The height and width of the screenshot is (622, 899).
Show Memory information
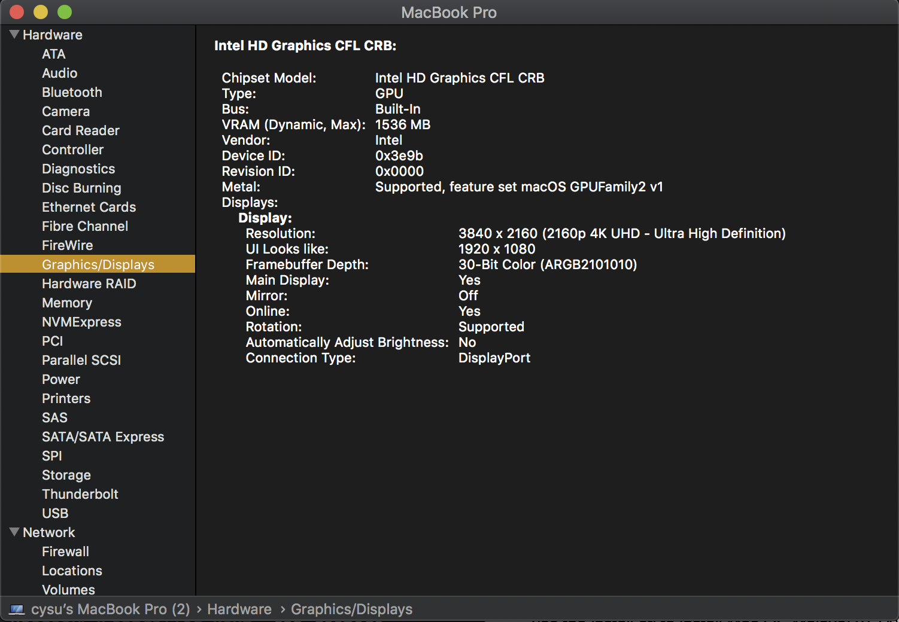[x=67, y=303]
